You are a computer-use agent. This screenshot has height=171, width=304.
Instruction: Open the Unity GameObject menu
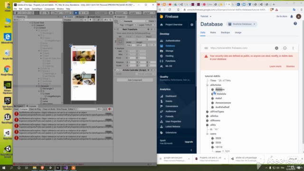pyautogui.click(x=37, y=9)
